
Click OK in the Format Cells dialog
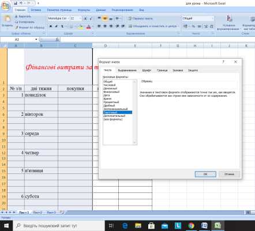click(205, 174)
